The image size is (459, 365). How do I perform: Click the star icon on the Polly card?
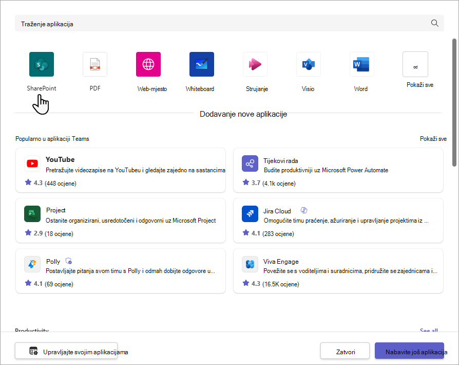(28, 283)
